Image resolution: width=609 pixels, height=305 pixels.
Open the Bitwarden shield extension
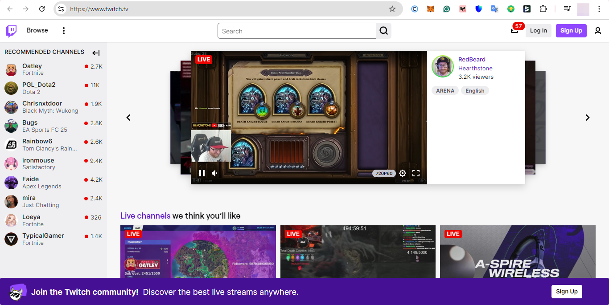(x=478, y=9)
